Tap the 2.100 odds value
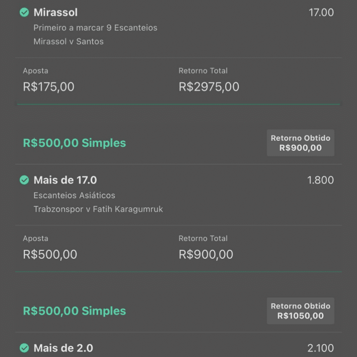 click(x=320, y=348)
